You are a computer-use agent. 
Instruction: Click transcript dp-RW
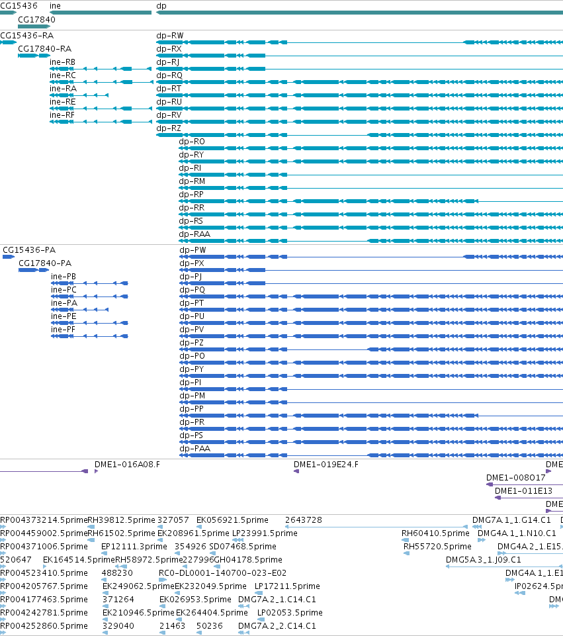coord(170,36)
